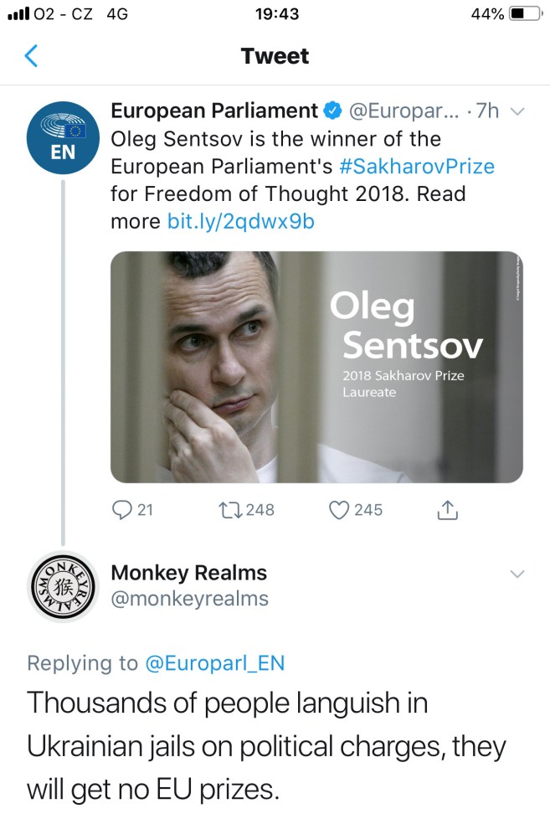Tap the back arrow
Viewport: 550px width, 819px height.
(x=32, y=56)
